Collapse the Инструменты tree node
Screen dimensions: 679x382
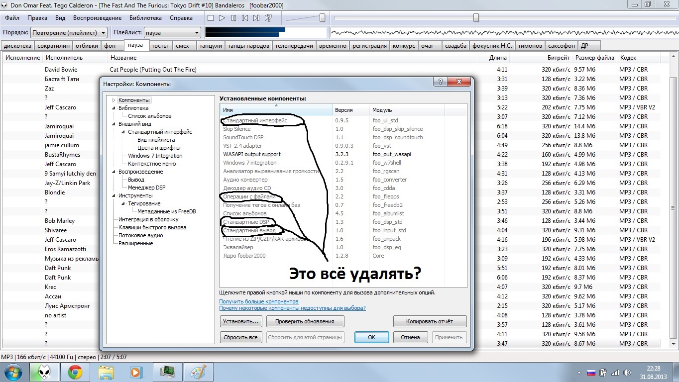(x=114, y=195)
